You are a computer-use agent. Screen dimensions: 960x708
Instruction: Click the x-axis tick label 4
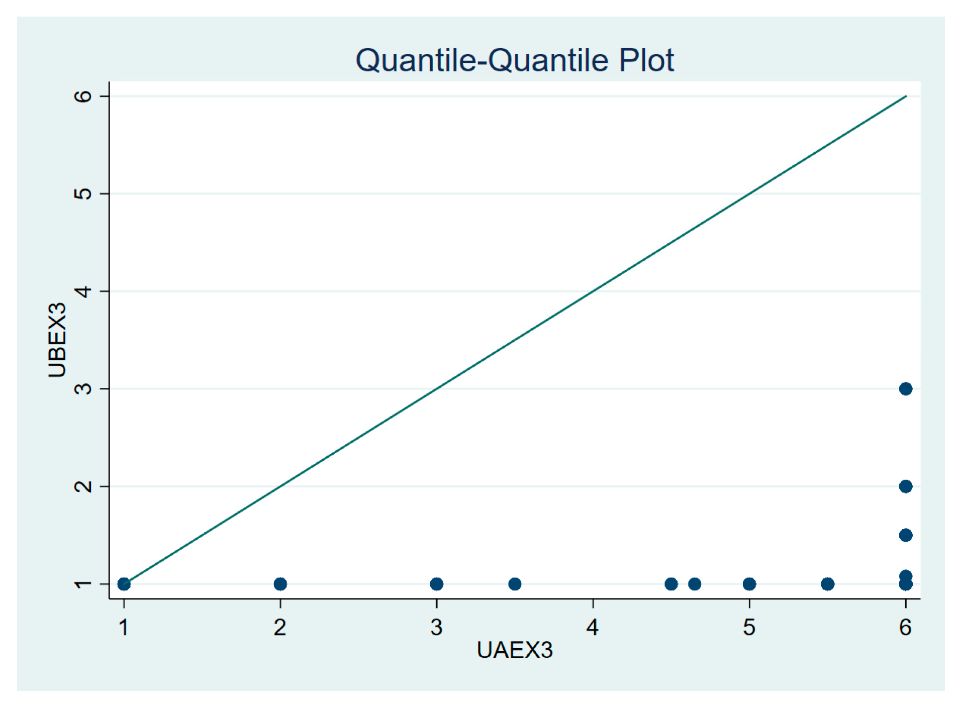pos(593,627)
